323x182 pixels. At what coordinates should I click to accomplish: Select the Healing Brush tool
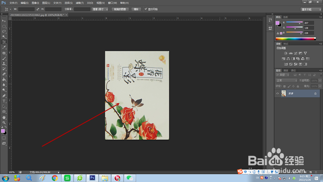tap(4, 53)
